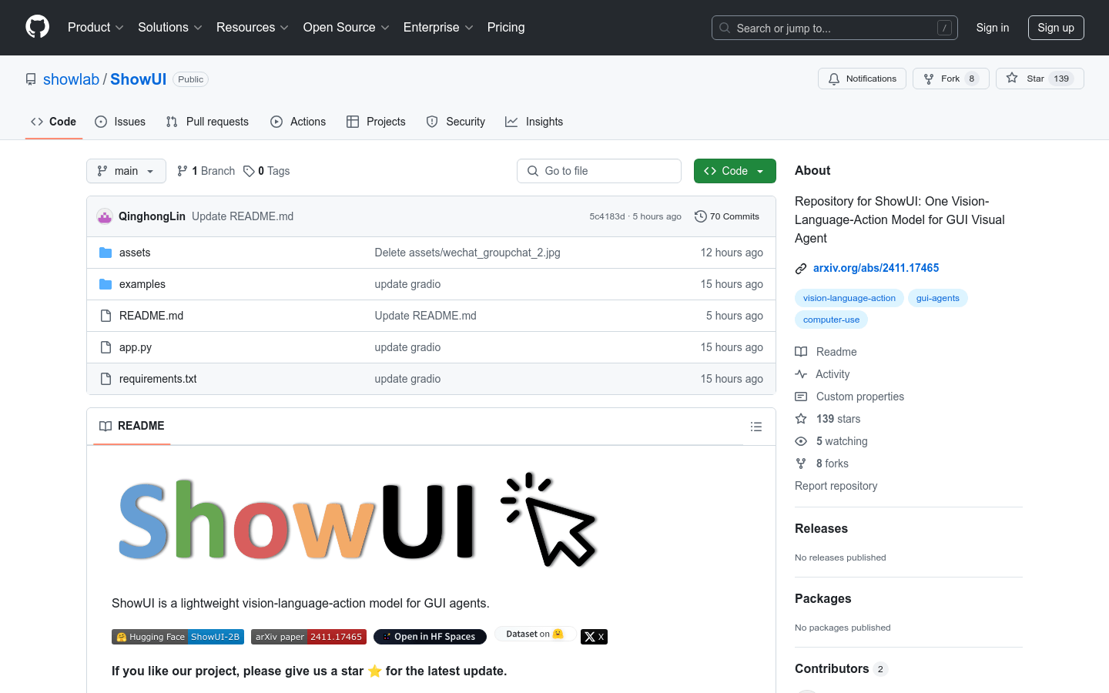Switch to the Actions tab

tap(298, 122)
